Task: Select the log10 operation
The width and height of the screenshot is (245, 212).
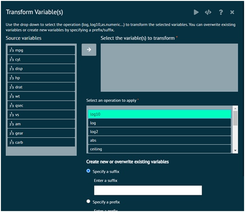Action: tap(159, 114)
